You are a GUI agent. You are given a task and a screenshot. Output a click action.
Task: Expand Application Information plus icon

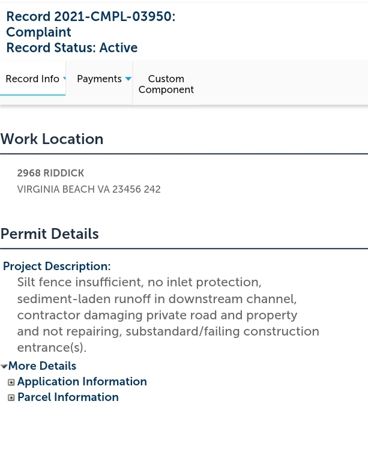(11, 382)
